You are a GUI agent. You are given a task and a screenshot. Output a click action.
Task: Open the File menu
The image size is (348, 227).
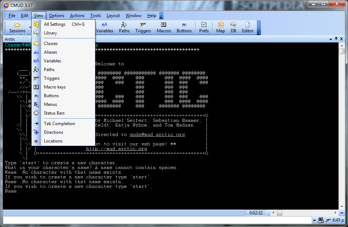pyautogui.click(x=12, y=16)
